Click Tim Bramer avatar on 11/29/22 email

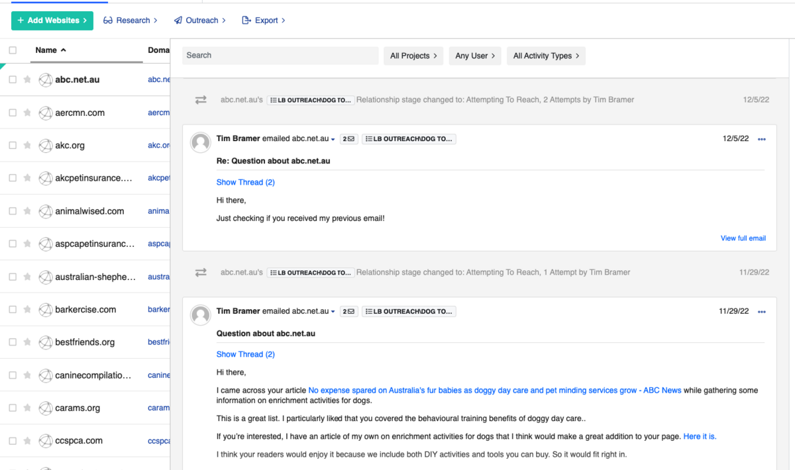[201, 314]
